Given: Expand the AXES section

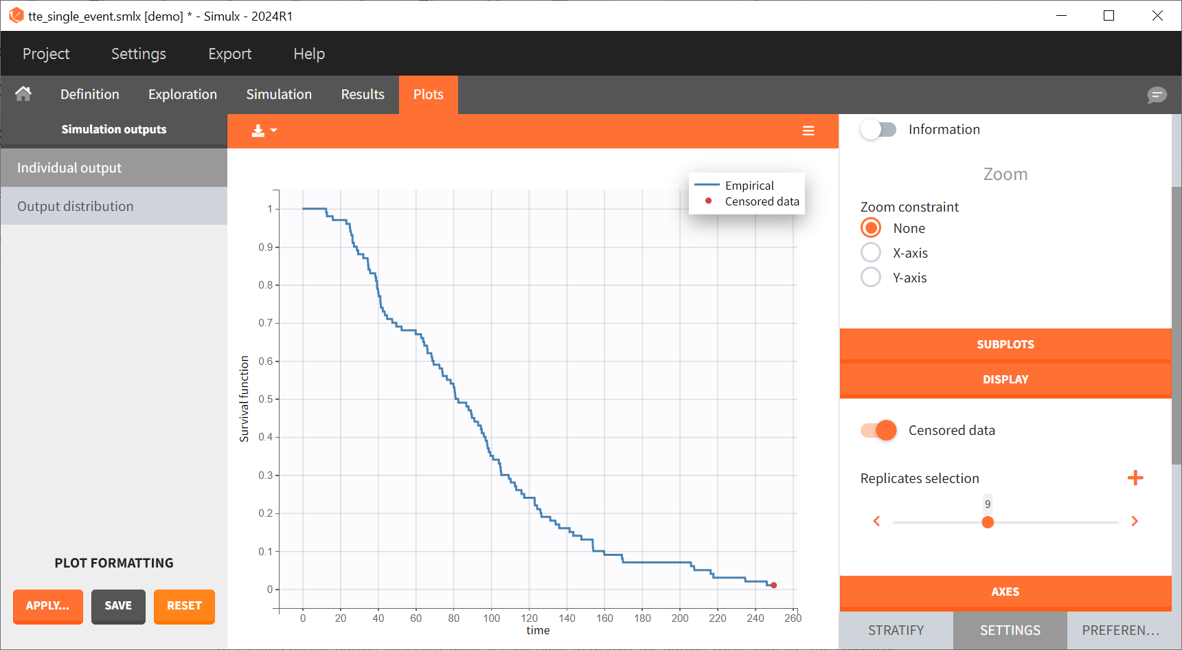Looking at the screenshot, I should (1005, 592).
